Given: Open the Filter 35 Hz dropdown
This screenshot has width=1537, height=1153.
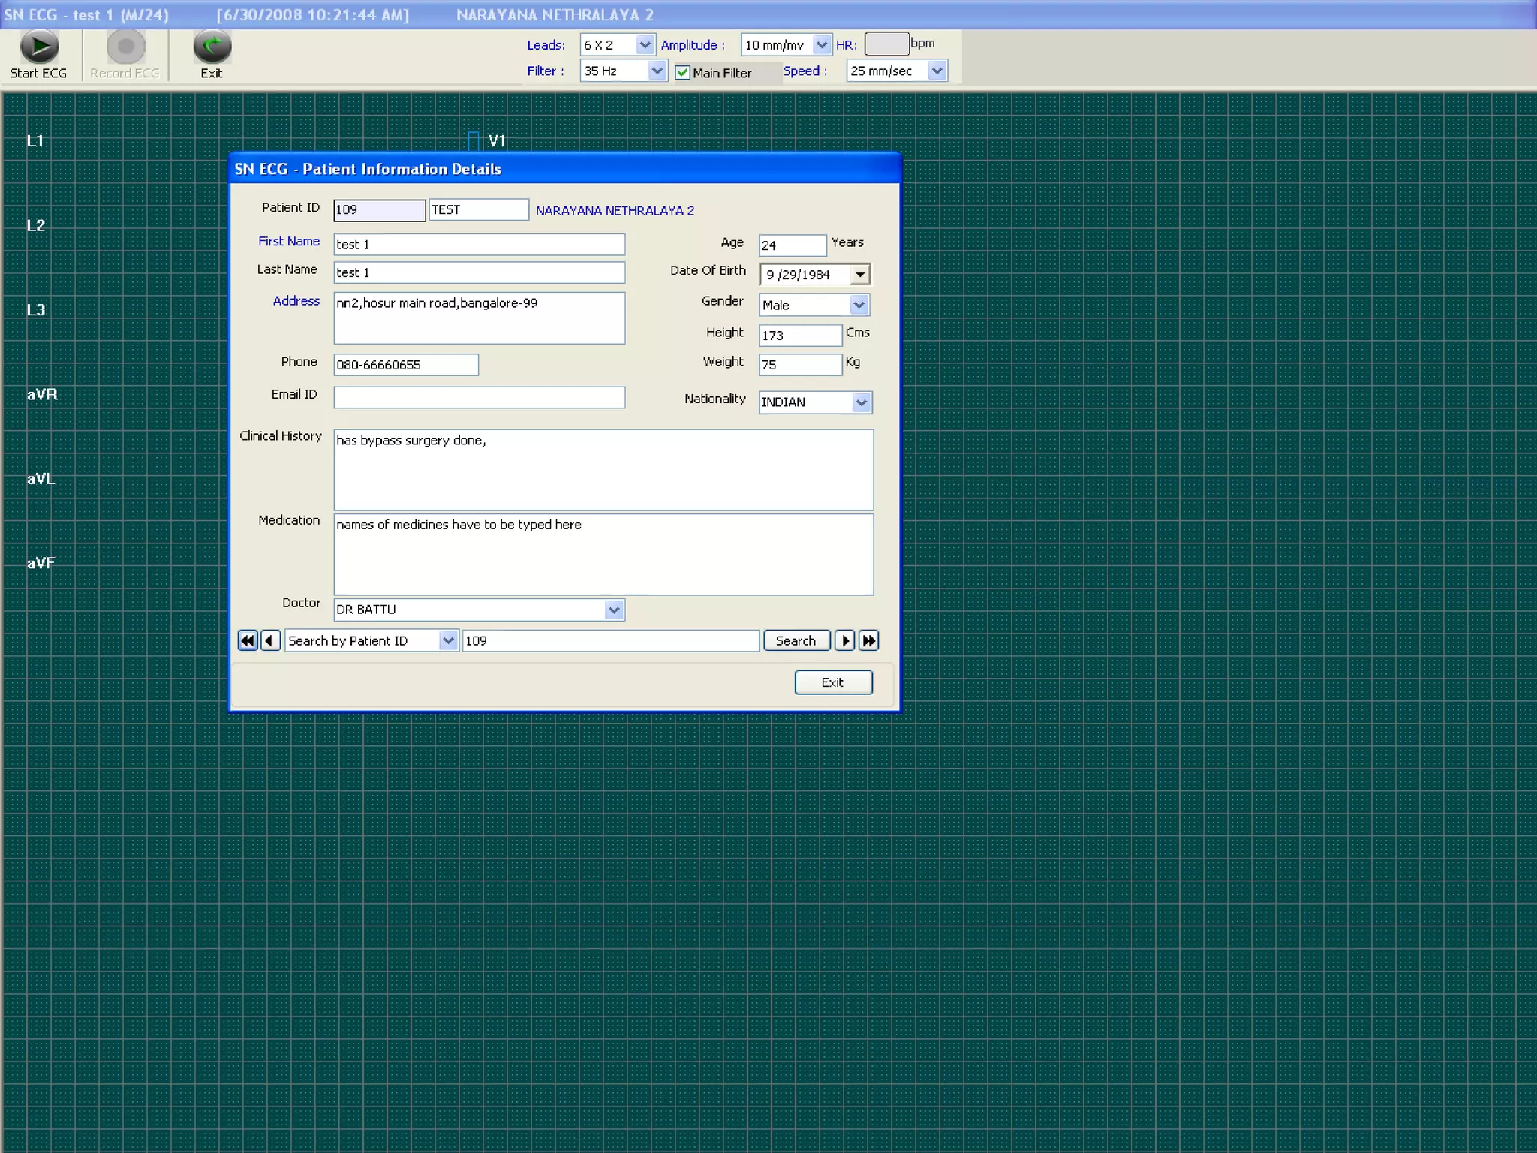Looking at the screenshot, I should coord(657,71).
